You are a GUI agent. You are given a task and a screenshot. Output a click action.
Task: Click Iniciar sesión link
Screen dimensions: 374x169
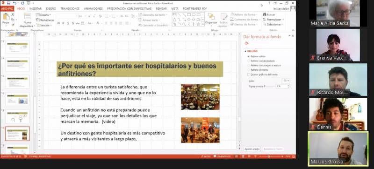tap(281, 8)
